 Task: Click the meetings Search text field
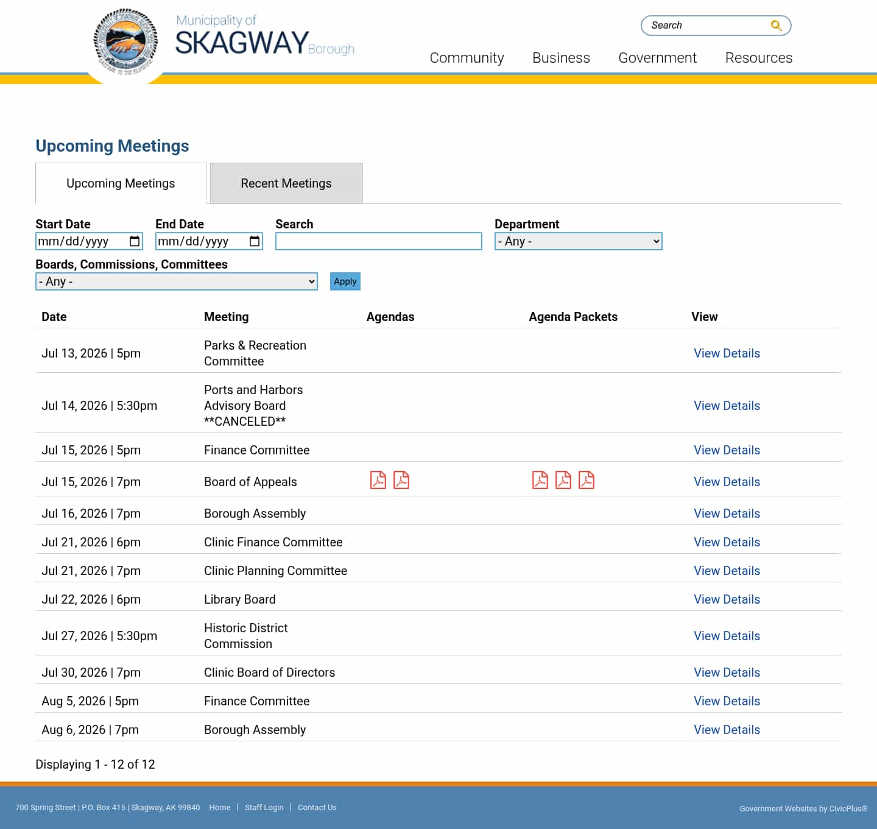click(x=379, y=241)
